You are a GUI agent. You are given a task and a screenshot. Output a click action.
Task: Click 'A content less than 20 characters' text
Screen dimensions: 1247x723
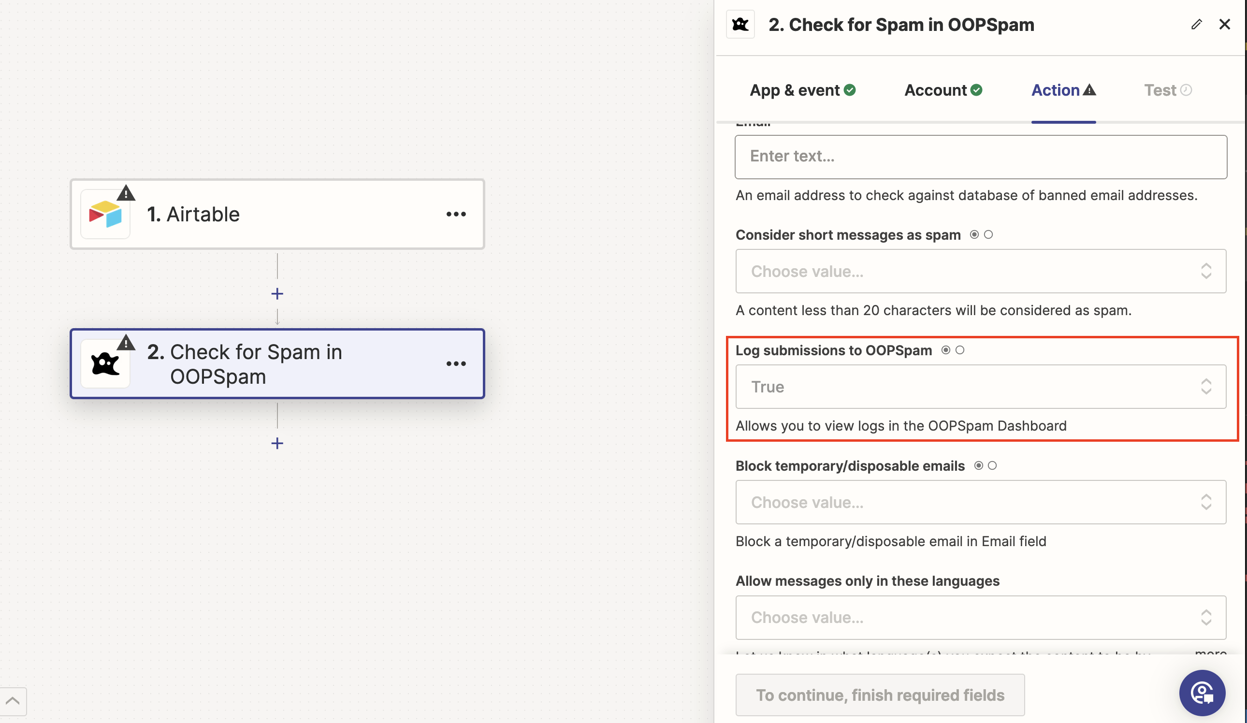[933, 310]
